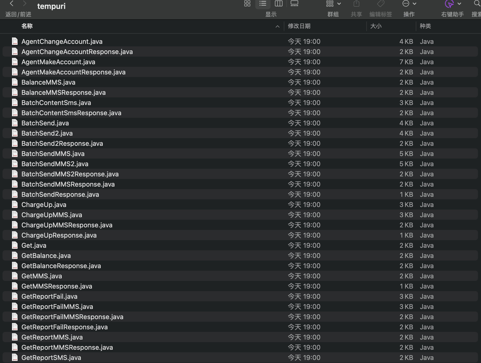Click the GetReportMMS.java file icon
The width and height of the screenshot is (481, 363).
[15, 337]
